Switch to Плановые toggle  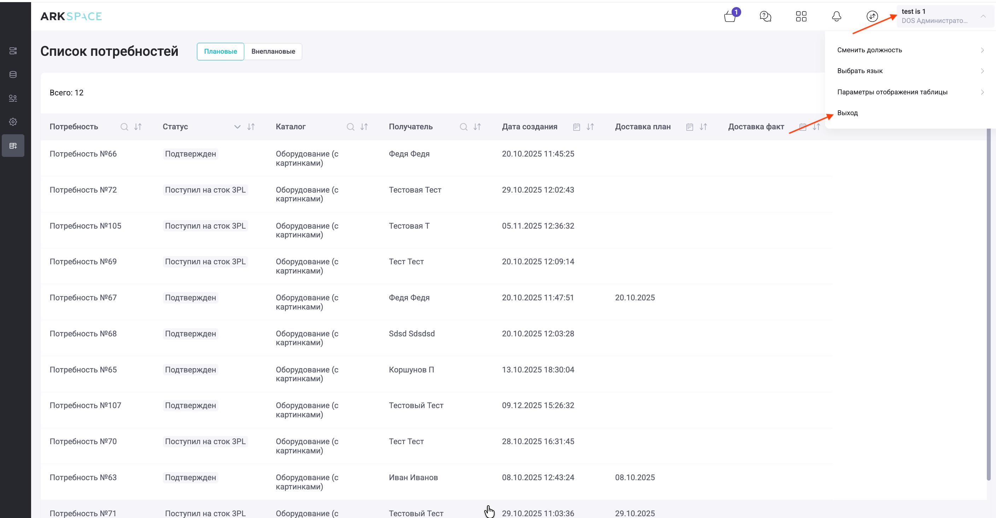click(221, 52)
